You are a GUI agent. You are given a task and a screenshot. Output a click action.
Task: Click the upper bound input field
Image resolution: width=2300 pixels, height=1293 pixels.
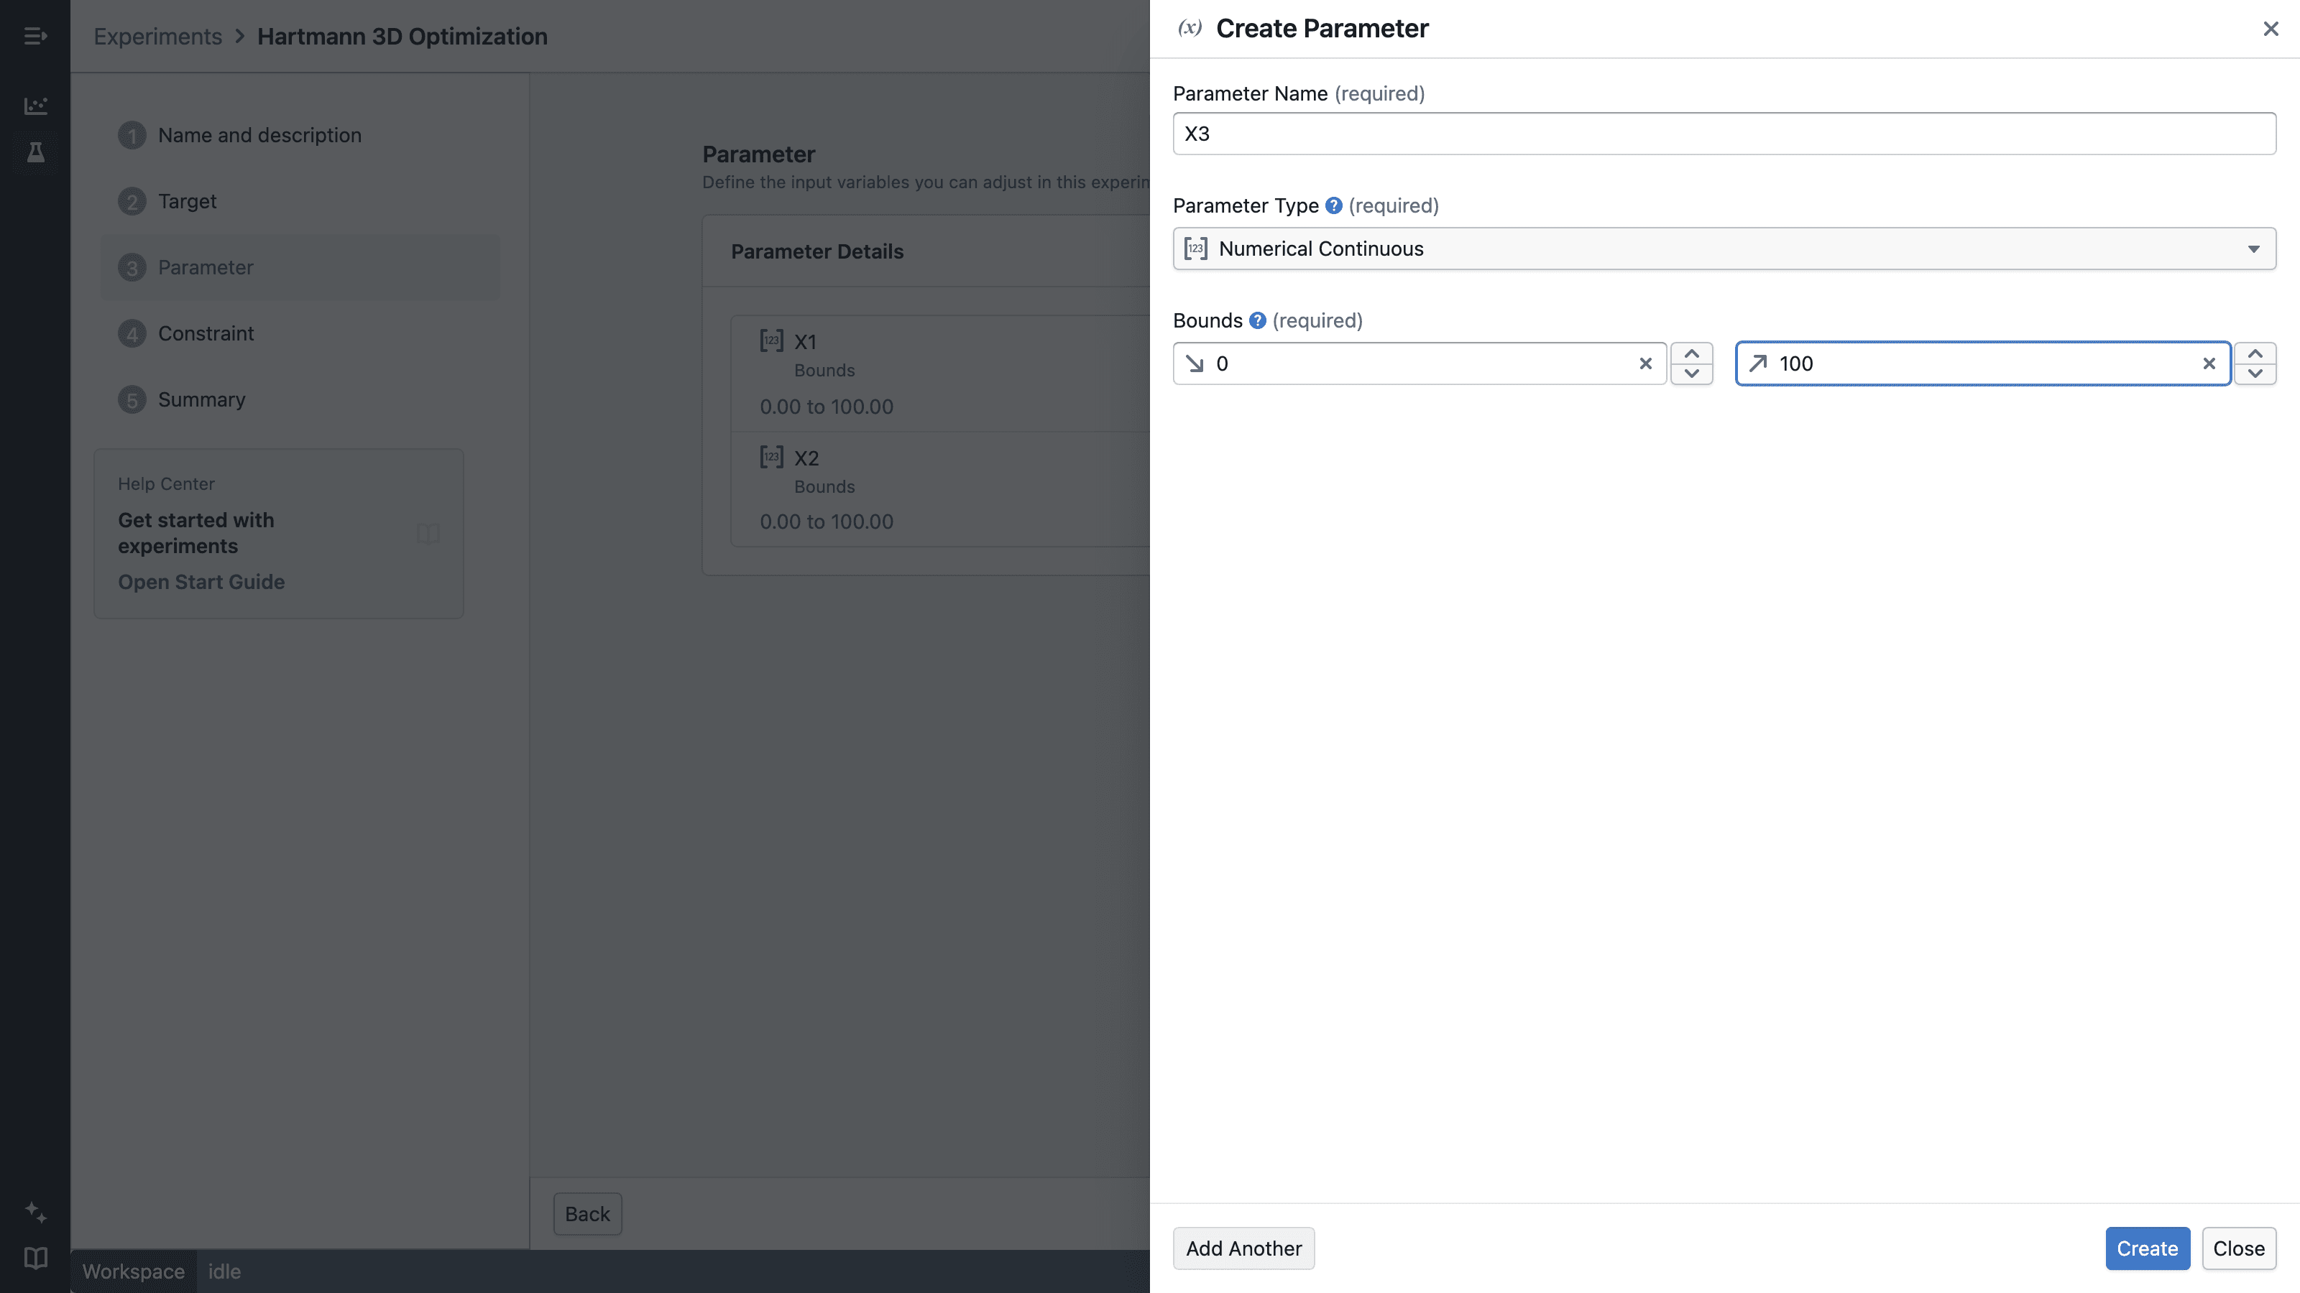pos(1983,363)
